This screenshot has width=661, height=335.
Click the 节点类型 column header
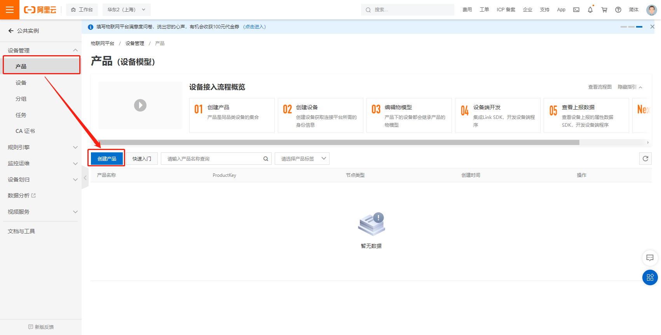[355, 175]
